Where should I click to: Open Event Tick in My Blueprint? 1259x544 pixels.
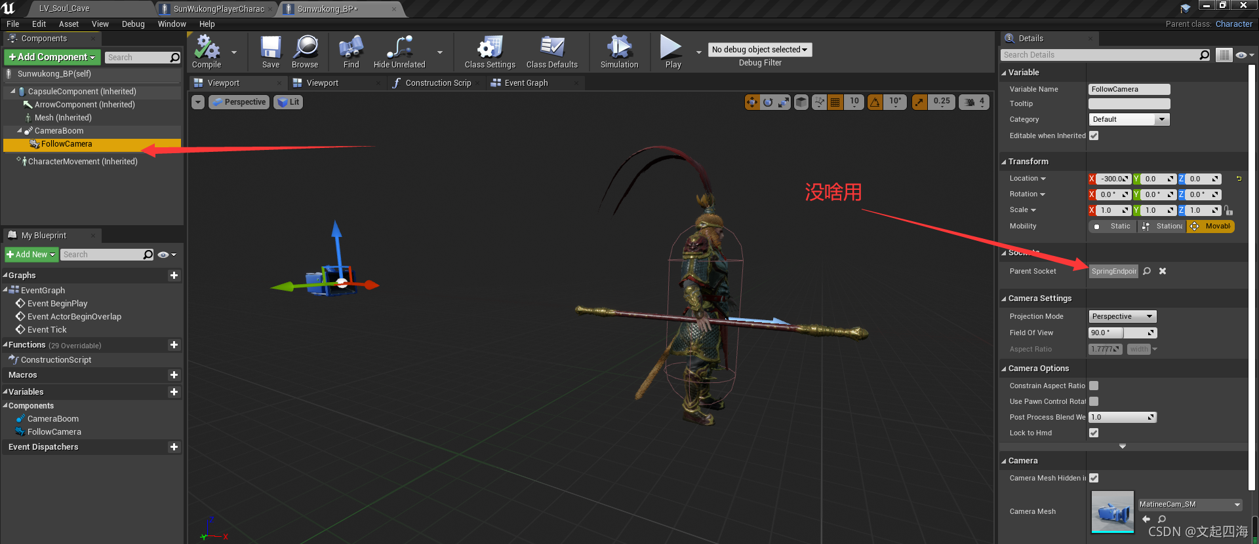47,330
